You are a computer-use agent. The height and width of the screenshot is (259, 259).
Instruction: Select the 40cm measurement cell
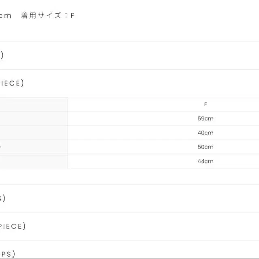pyautogui.click(x=205, y=133)
